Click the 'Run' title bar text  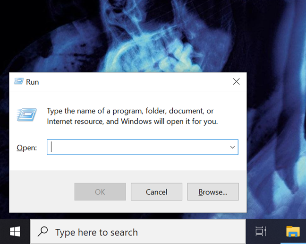coord(33,82)
